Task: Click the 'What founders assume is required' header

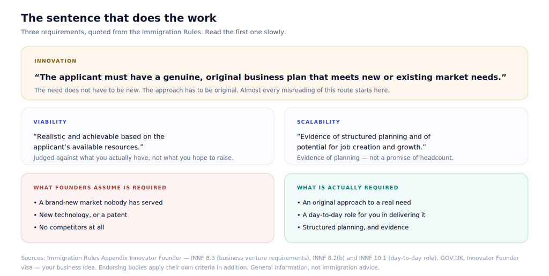Action: pyautogui.click(x=100, y=188)
